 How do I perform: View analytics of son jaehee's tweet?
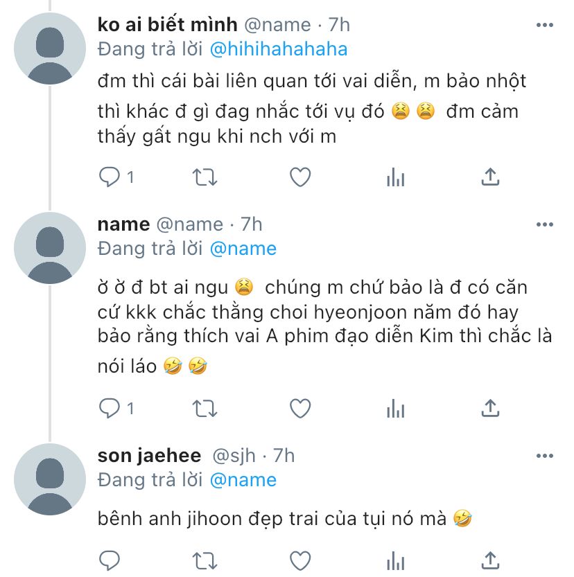click(395, 561)
